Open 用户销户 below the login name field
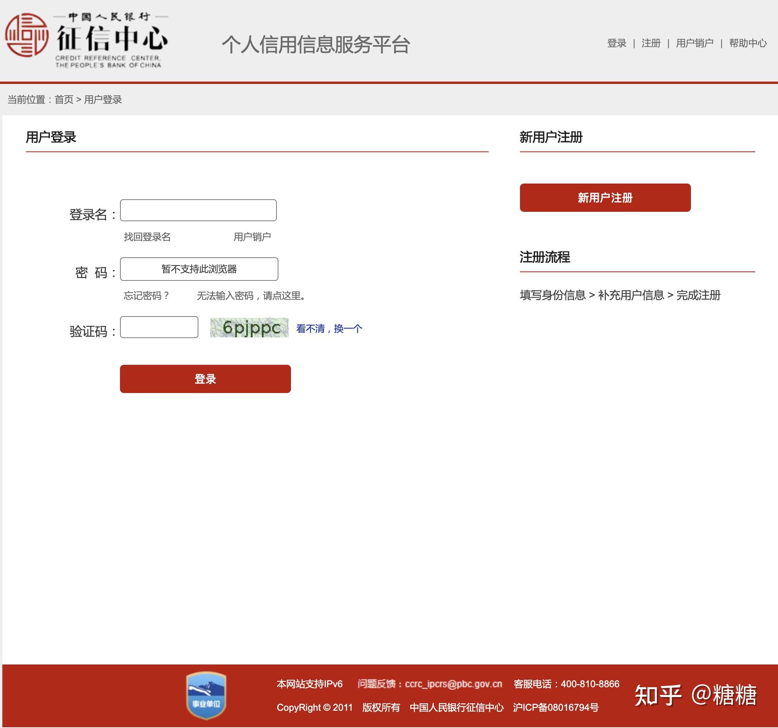This screenshot has height=728, width=778. (x=253, y=236)
